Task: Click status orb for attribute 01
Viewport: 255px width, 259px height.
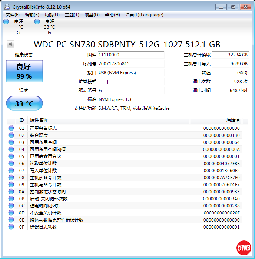Action: click(x=11, y=128)
